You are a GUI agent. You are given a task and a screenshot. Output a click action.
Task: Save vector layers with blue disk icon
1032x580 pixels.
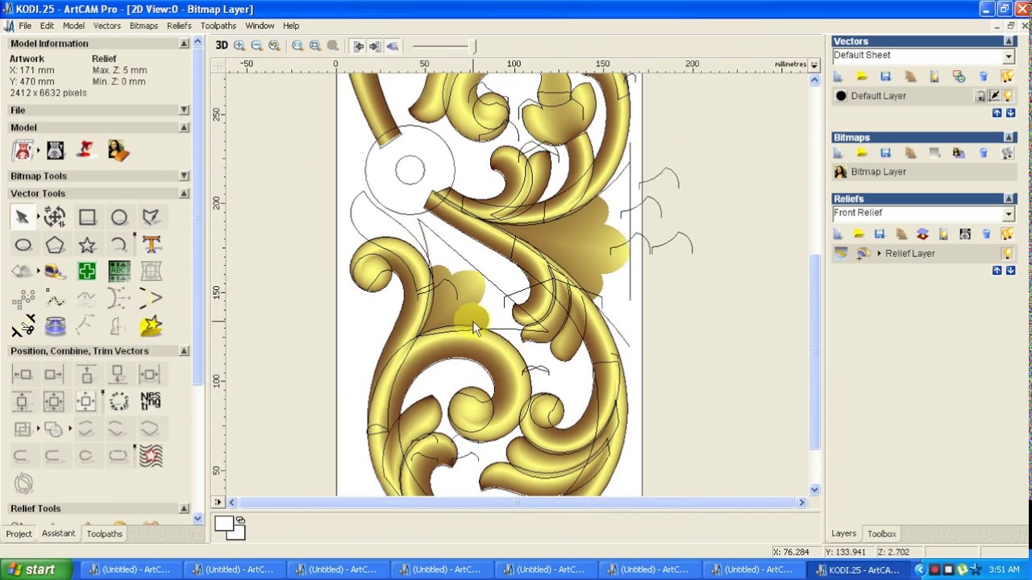point(886,77)
